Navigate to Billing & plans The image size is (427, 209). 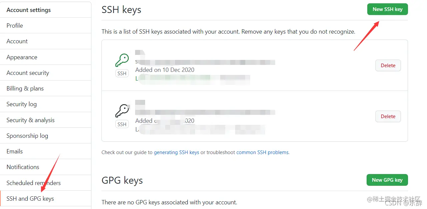(x=25, y=89)
